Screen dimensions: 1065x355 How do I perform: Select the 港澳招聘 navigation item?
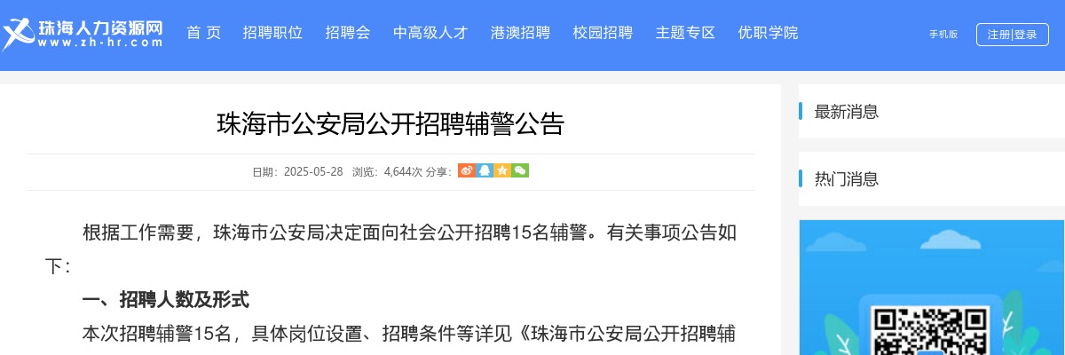tap(520, 33)
